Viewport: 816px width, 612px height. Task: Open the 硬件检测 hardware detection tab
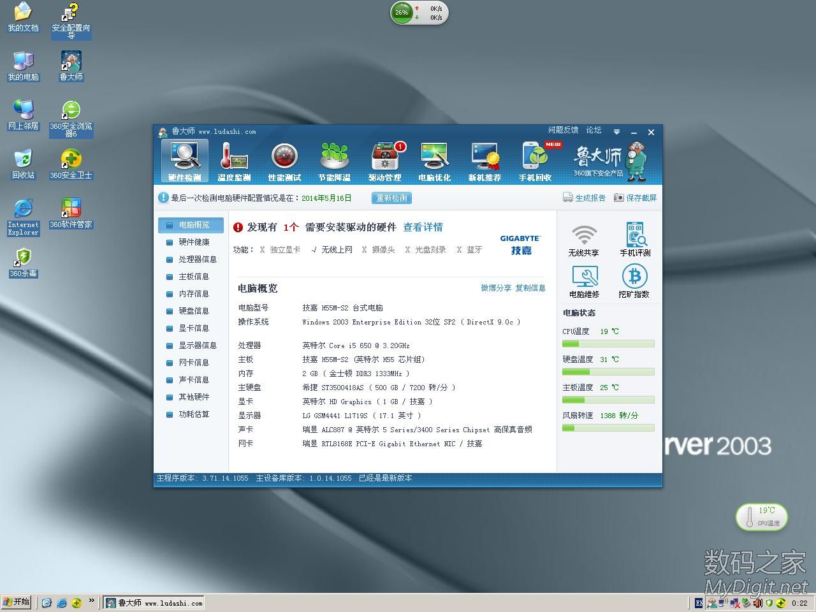[184, 162]
